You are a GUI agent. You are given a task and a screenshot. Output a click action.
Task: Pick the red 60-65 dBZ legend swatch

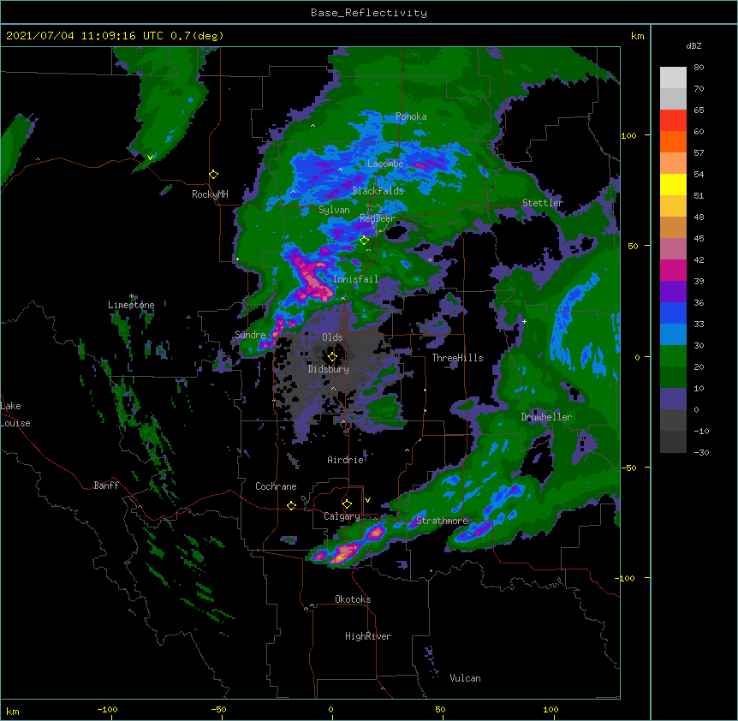673,120
